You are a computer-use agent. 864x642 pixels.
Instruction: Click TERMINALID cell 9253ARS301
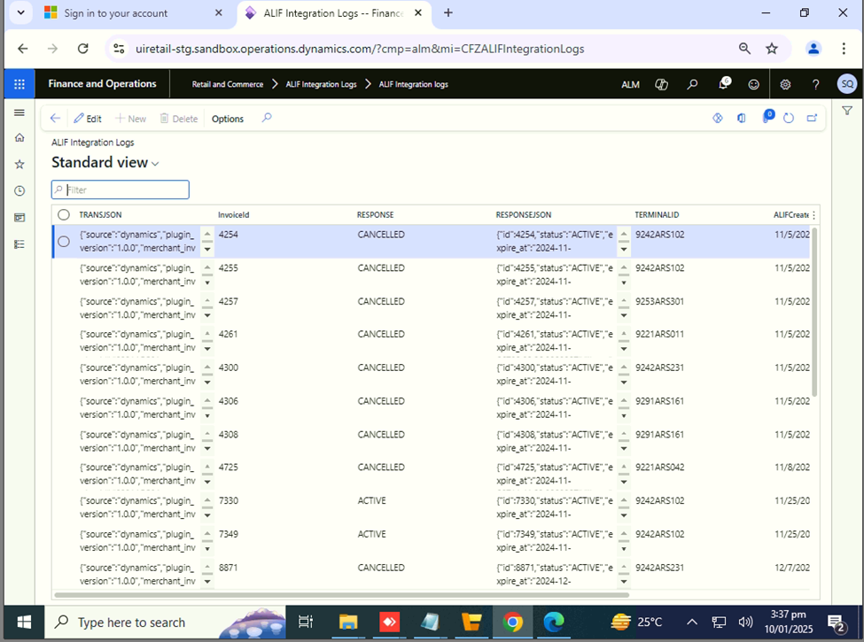[659, 302]
